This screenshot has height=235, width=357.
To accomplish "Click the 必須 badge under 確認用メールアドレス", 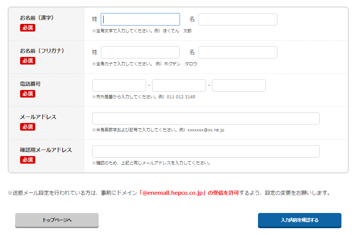I will [x=28, y=160].
